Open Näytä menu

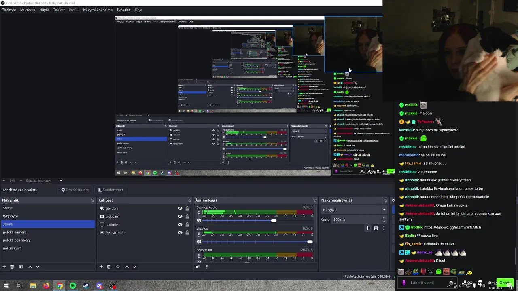44,10
